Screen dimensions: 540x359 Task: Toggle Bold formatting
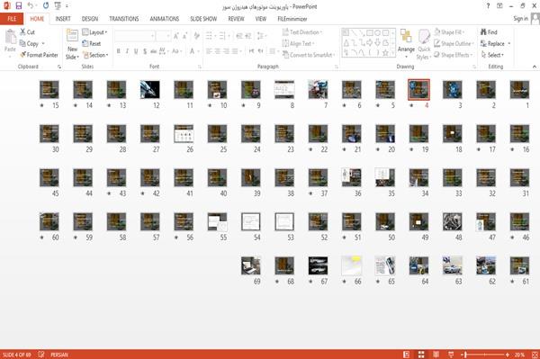[x=119, y=51]
